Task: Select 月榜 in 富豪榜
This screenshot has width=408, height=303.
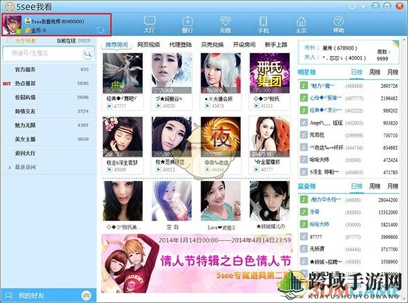Action: 392,187
